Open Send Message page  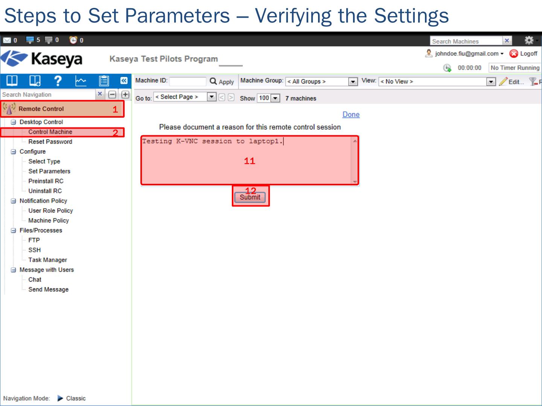point(49,289)
